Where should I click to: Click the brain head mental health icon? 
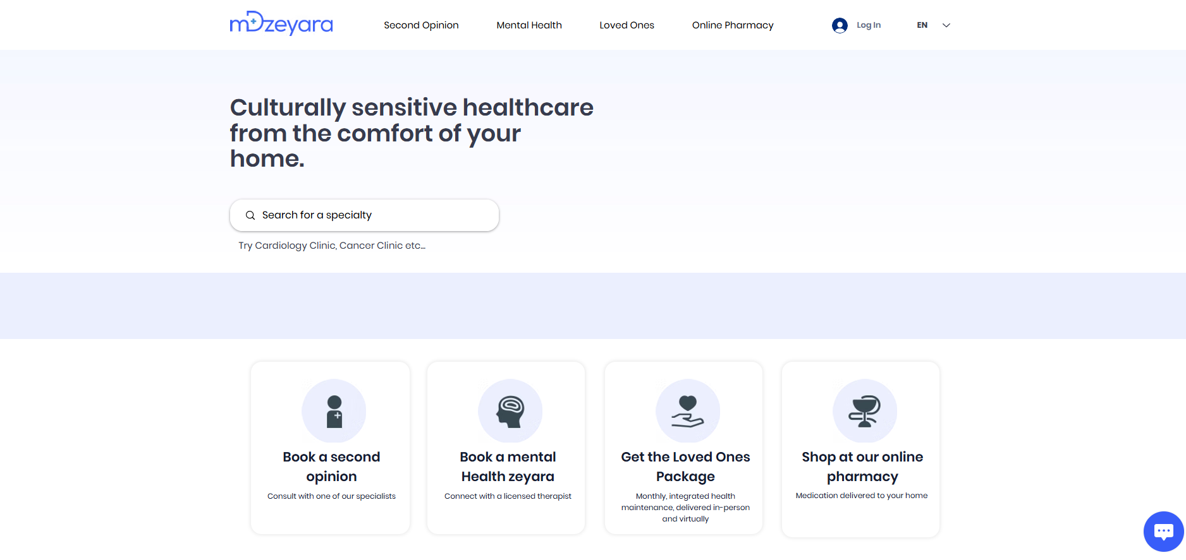click(510, 411)
